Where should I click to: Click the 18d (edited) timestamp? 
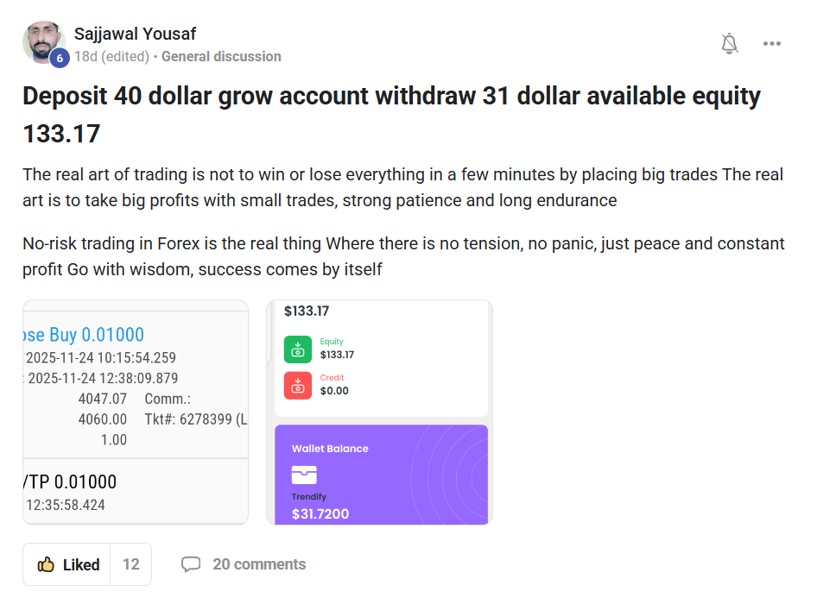point(111,57)
